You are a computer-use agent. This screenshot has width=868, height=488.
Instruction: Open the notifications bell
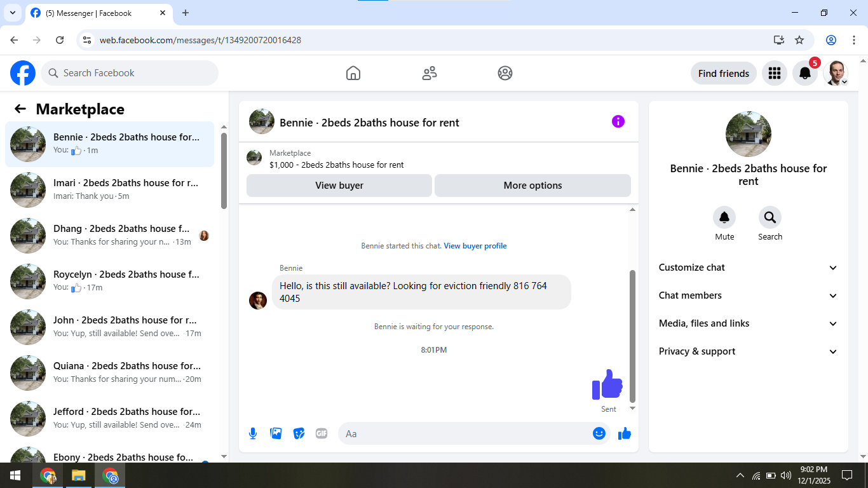804,73
